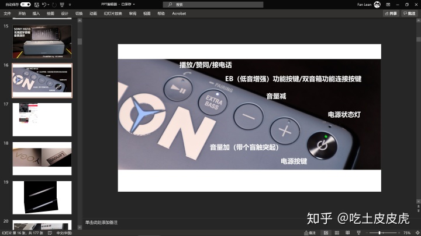Switch to the 动画 ribbon tab
This screenshot has height=236, width=421.
(93, 13)
